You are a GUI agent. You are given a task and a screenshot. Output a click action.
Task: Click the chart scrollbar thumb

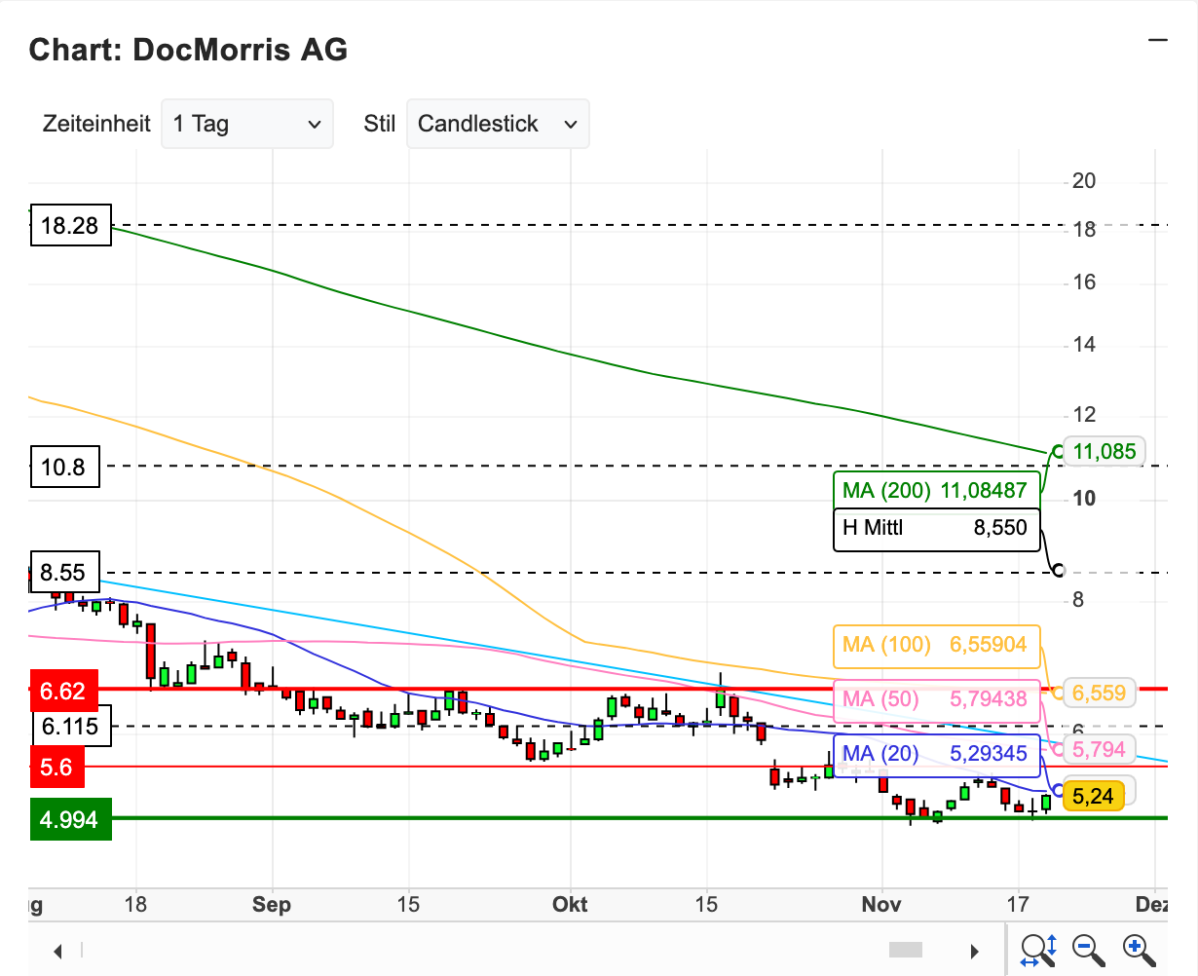pyautogui.click(x=906, y=950)
